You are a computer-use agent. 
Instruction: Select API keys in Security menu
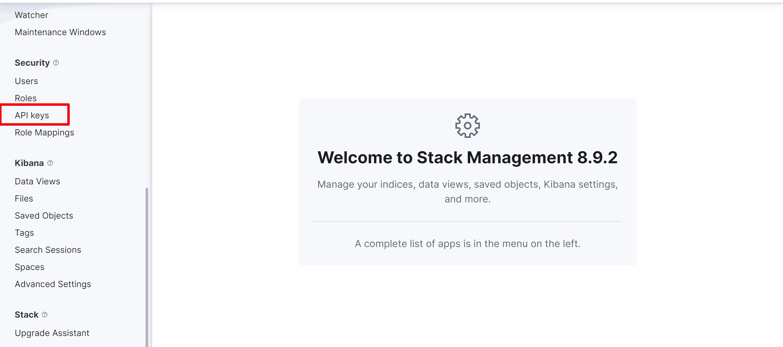click(32, 115)
